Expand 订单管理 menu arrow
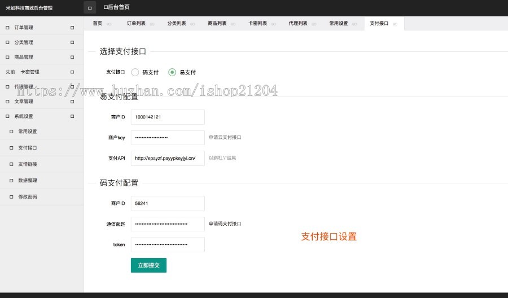 [x=72, y=28]
